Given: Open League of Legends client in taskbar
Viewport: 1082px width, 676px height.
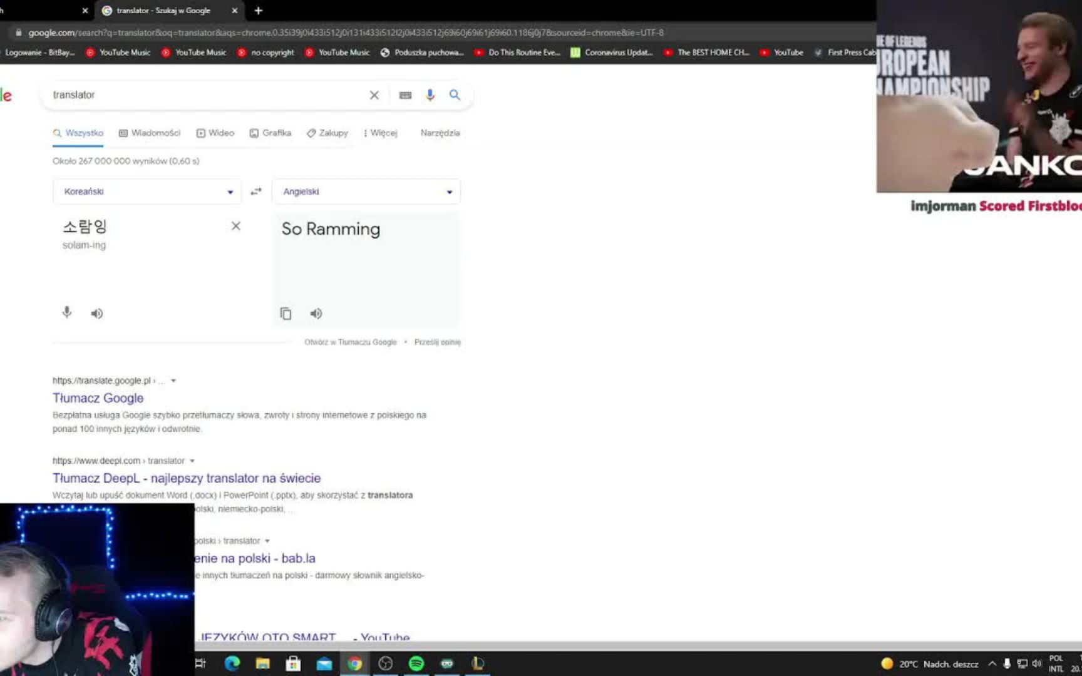Looking at the screenshot, I should click(477, 663).
